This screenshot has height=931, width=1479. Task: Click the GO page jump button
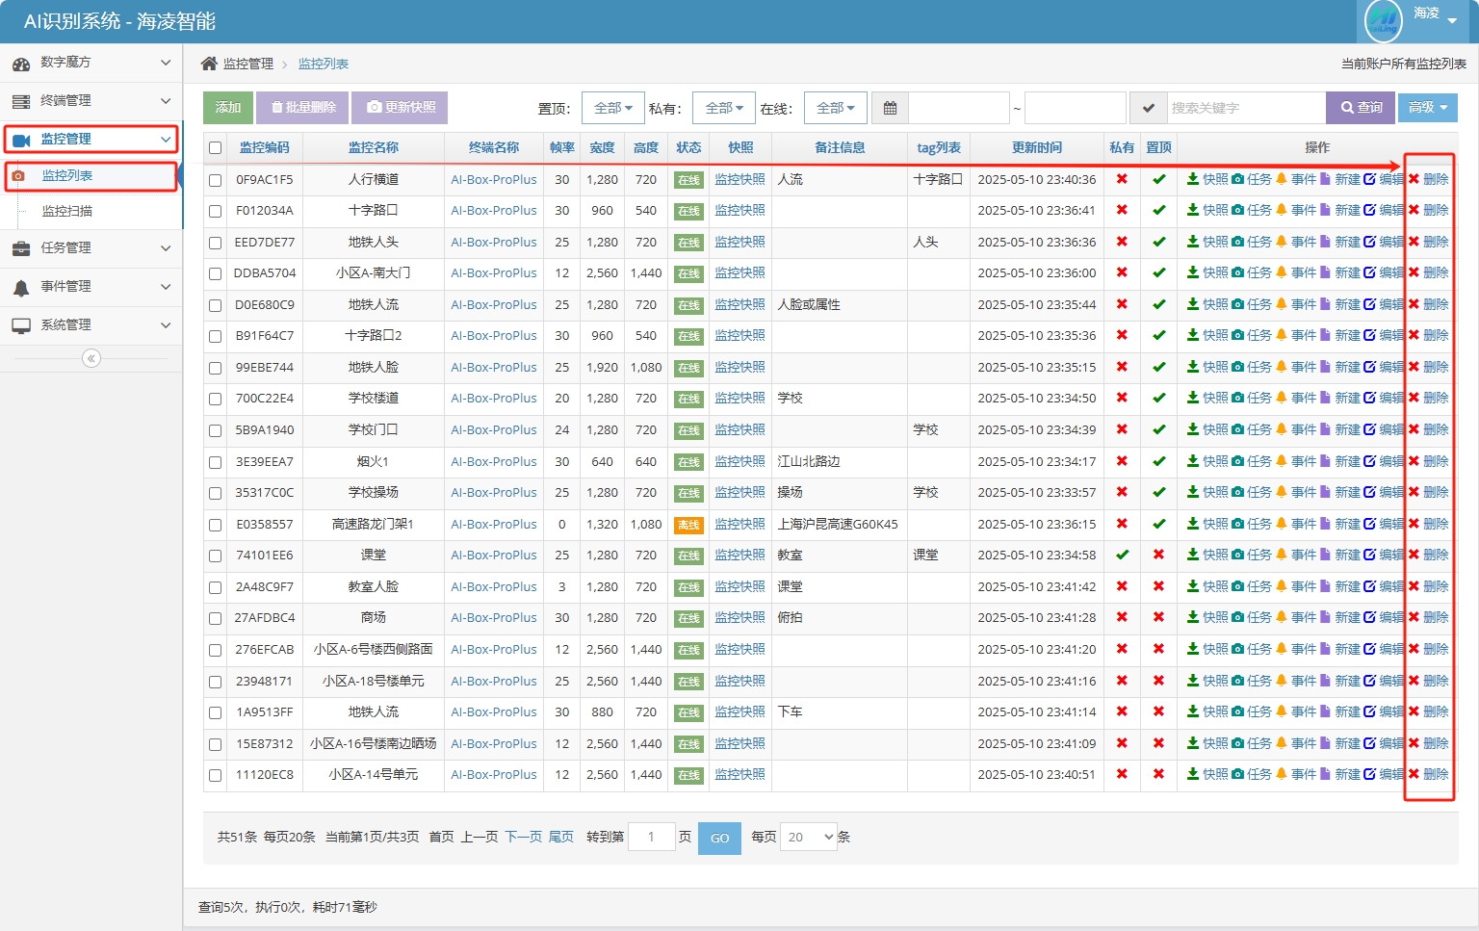point(719,839)
